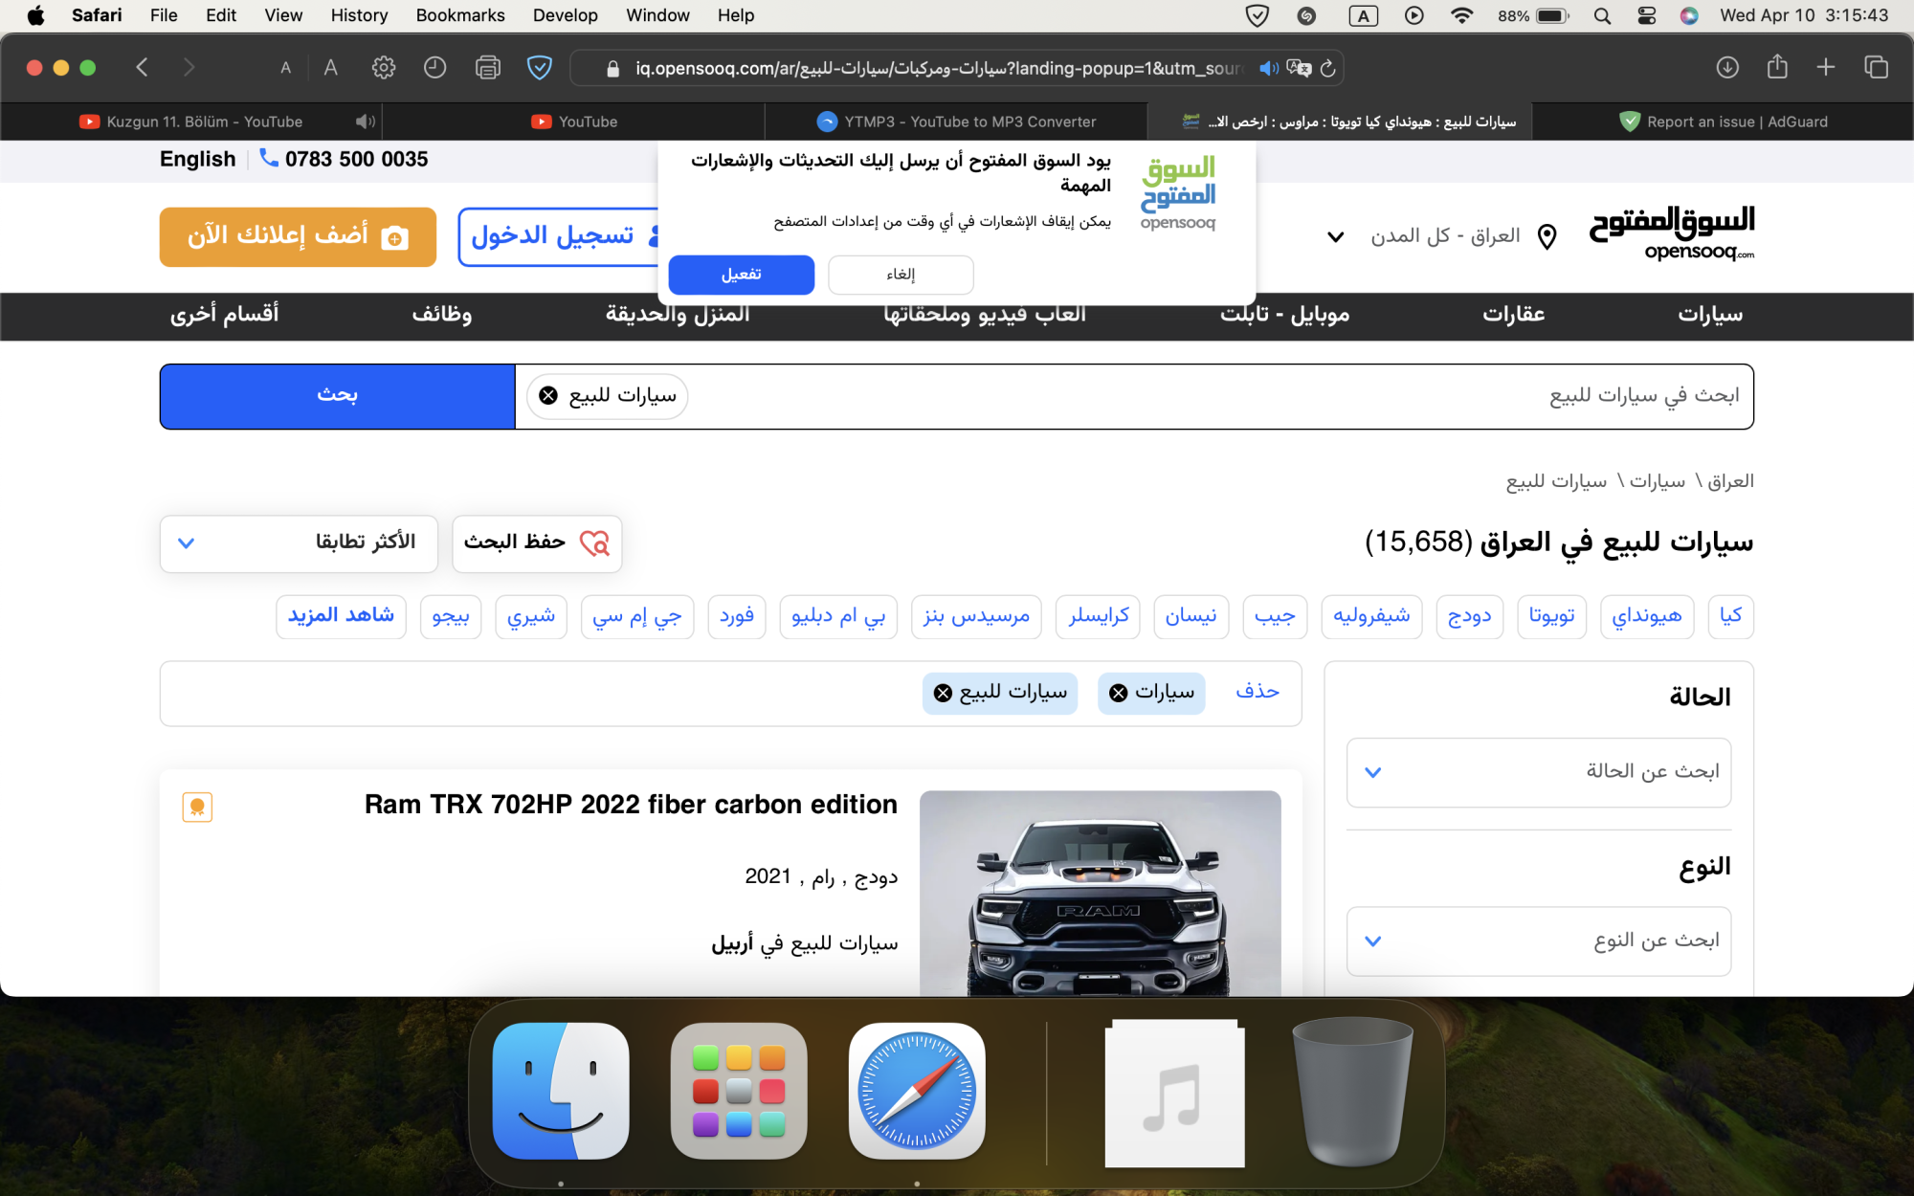Click the translate icon in address bar
This screenshot has height=1196, width=1914.
(1299, 68)
